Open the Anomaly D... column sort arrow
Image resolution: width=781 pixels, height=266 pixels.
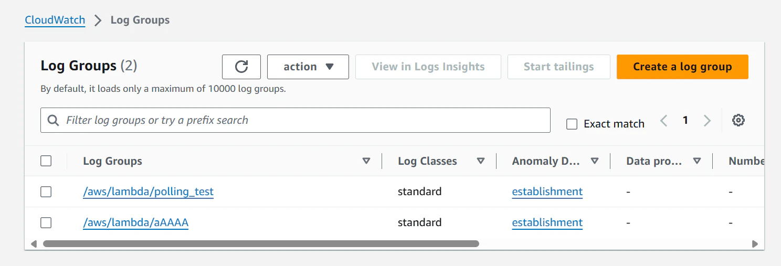pyautogui.click(x=595, y=161)
